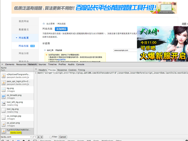Switch to the Sources tab
Viewport: 188px width, 141px height.
[42, 64]
